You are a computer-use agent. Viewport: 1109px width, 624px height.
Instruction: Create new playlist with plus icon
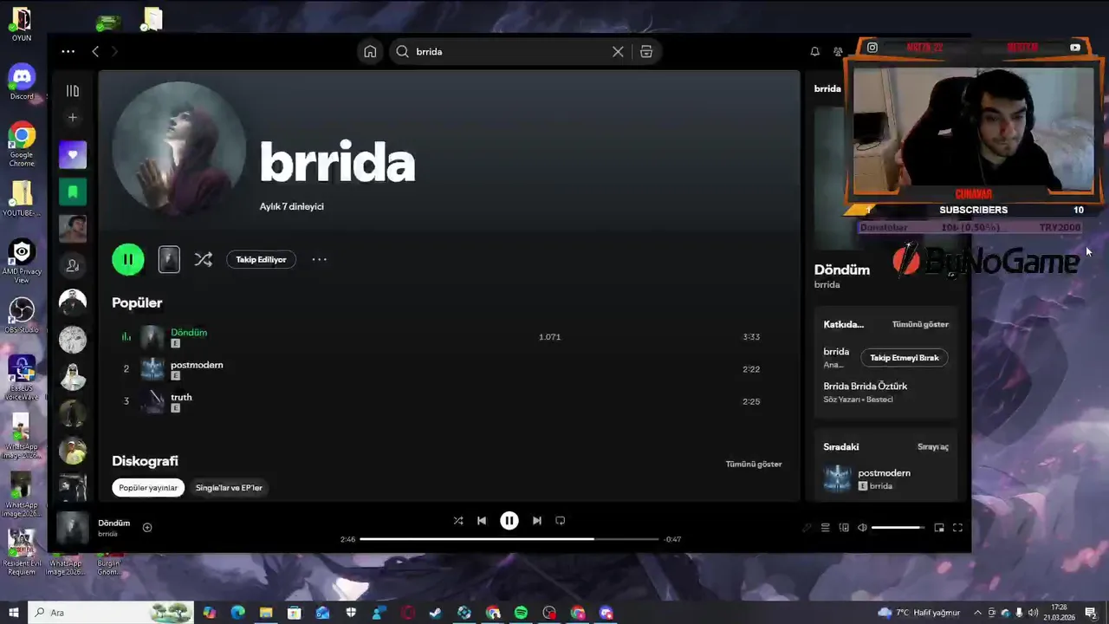pos(73,117)
